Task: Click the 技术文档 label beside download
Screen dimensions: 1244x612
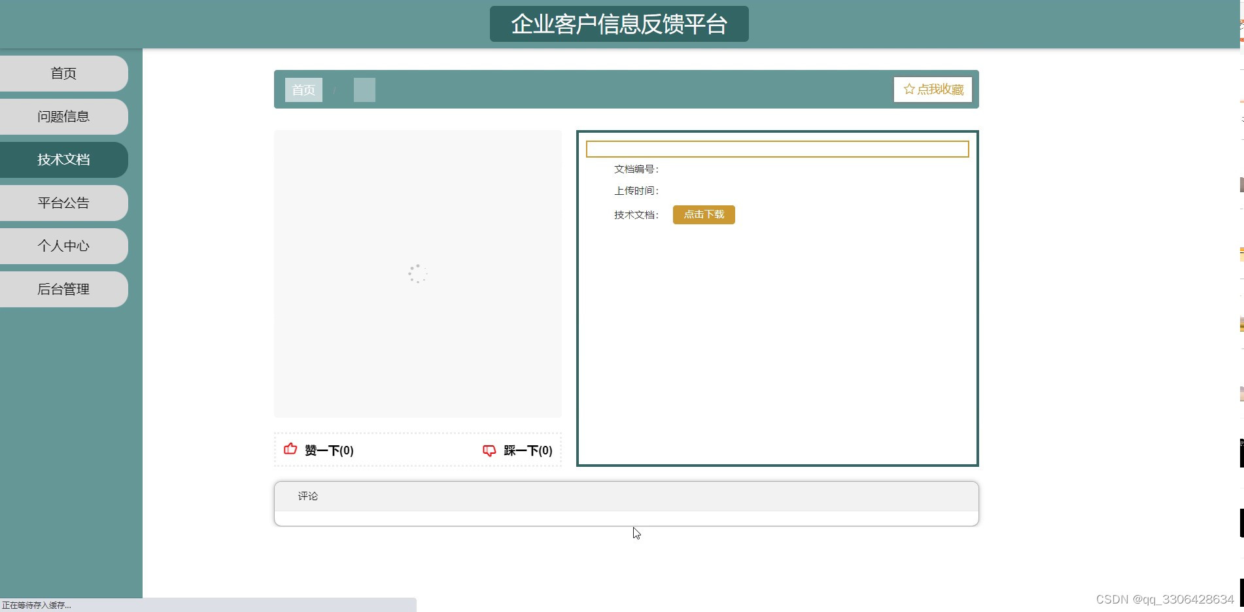Action: click(x=636, y=215)
